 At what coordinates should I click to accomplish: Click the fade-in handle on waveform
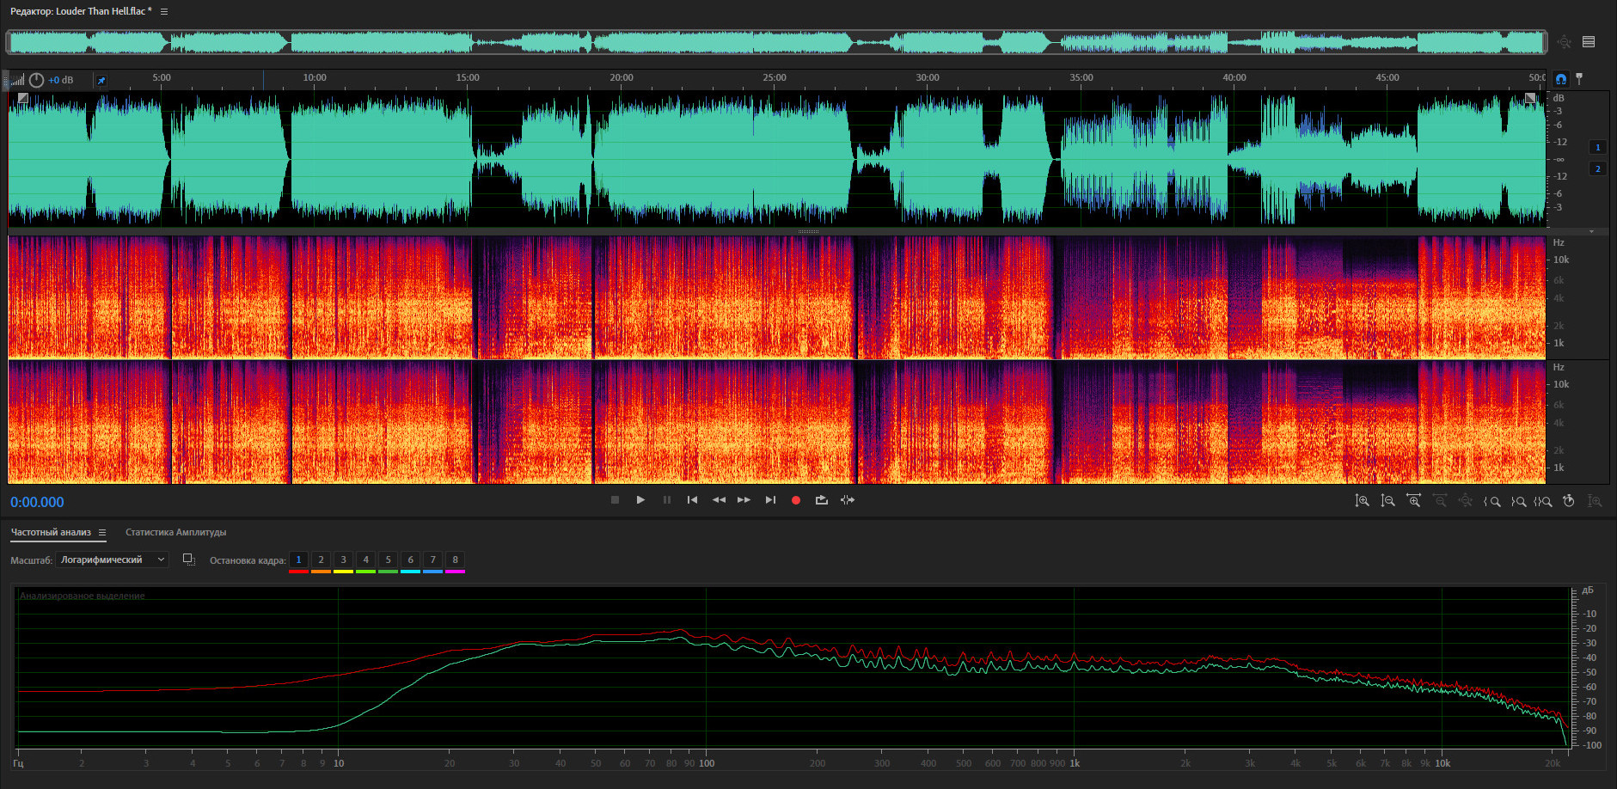23,99
